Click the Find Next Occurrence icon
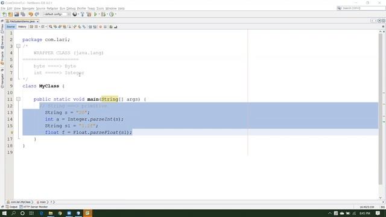The height and width of the screenshot is (217, 386). point(60,27)
